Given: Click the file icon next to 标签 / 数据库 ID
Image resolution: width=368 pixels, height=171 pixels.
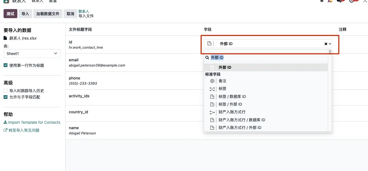Looking at the screenshot, I should (212, 97).
